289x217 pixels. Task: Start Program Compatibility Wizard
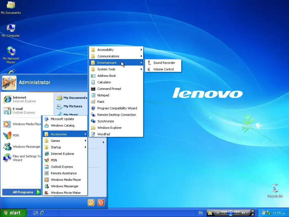tap(116, 108)
